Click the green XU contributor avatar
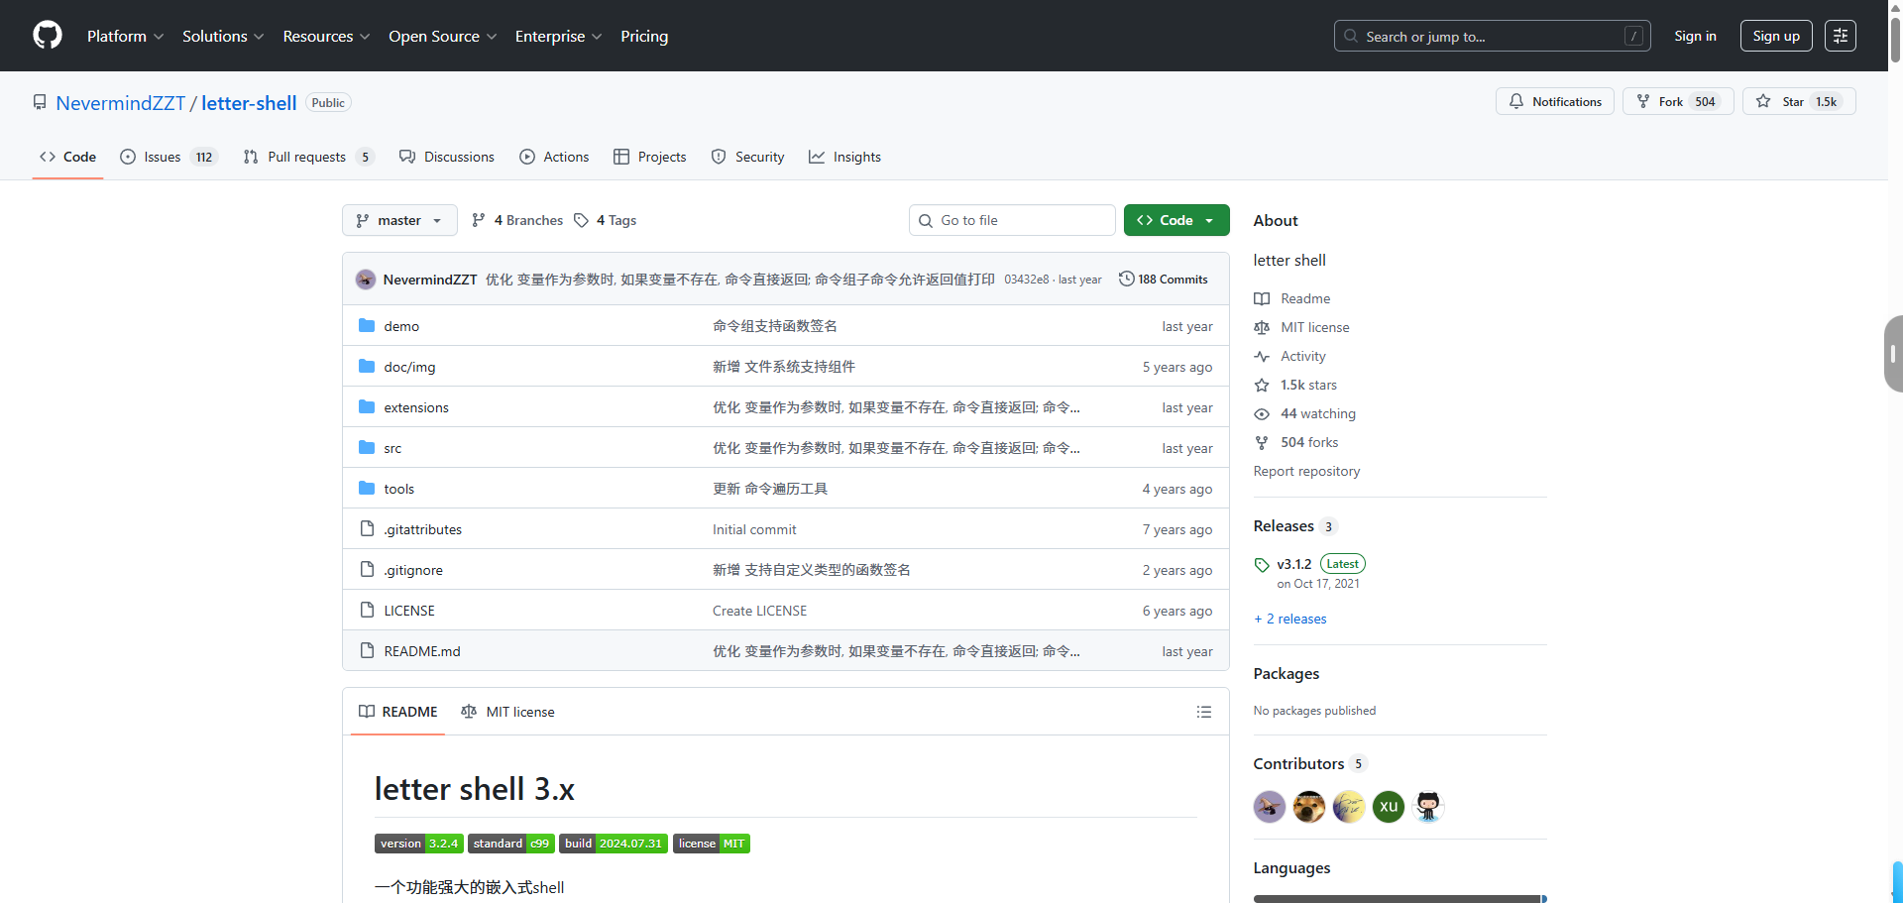Image resolution: width=1903 pixels, height=903 pixels. click(x=1389, y=807)
